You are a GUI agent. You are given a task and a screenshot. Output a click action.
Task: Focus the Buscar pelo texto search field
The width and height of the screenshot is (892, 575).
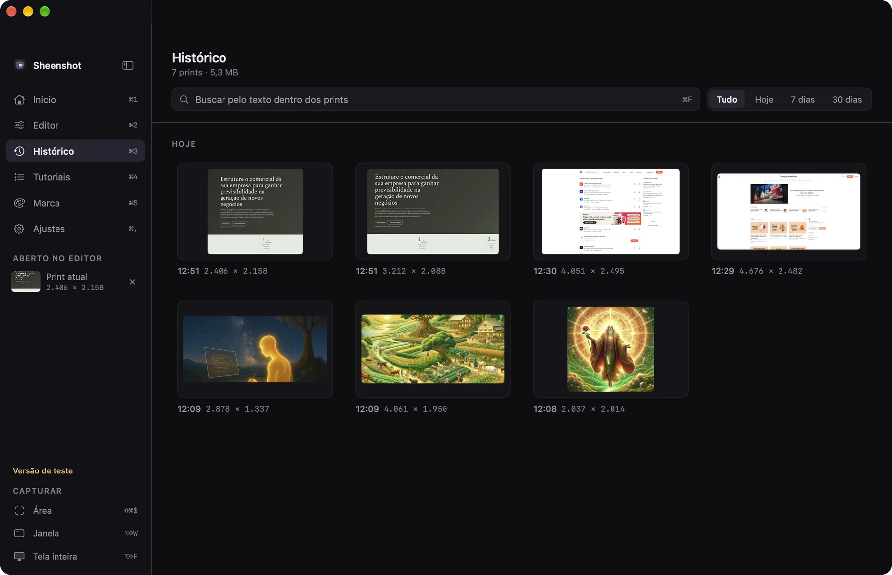tap(436, 100)
